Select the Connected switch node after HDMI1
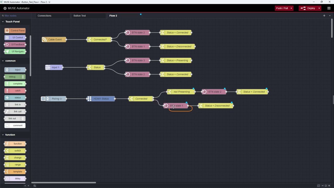This screenshot has height=188, width=334. coord(141,99)
